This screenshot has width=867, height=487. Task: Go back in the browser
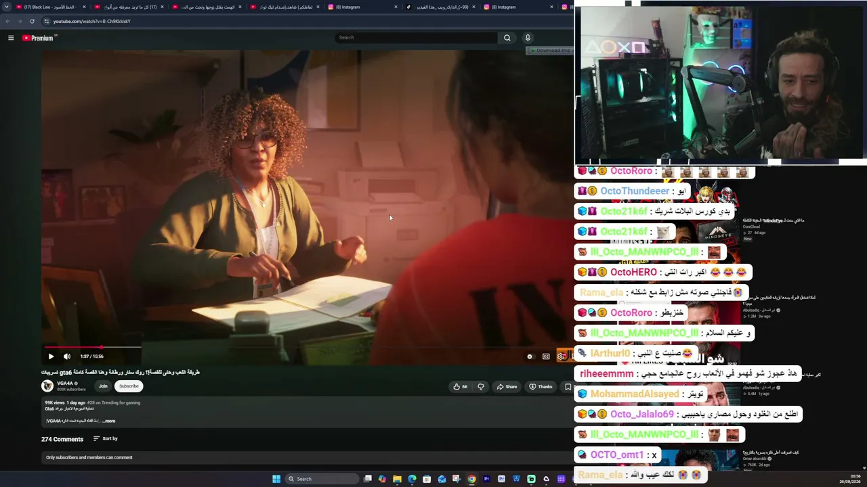pos(7,21)
